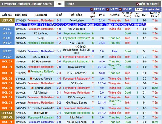Click the 0:1 3/4 odds for FC Zwolle match

coord(102,83)
